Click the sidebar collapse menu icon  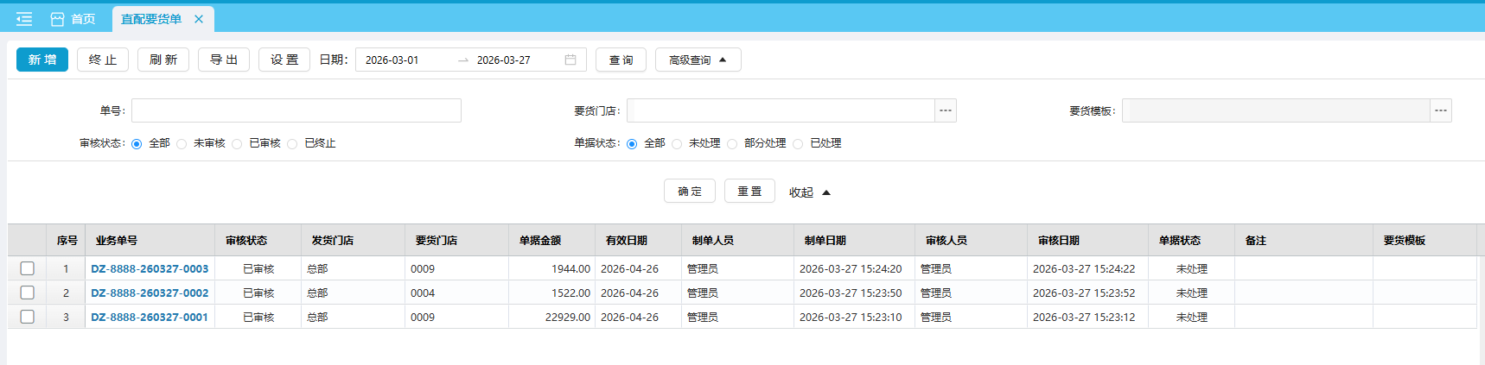click(x=24, y=19)
